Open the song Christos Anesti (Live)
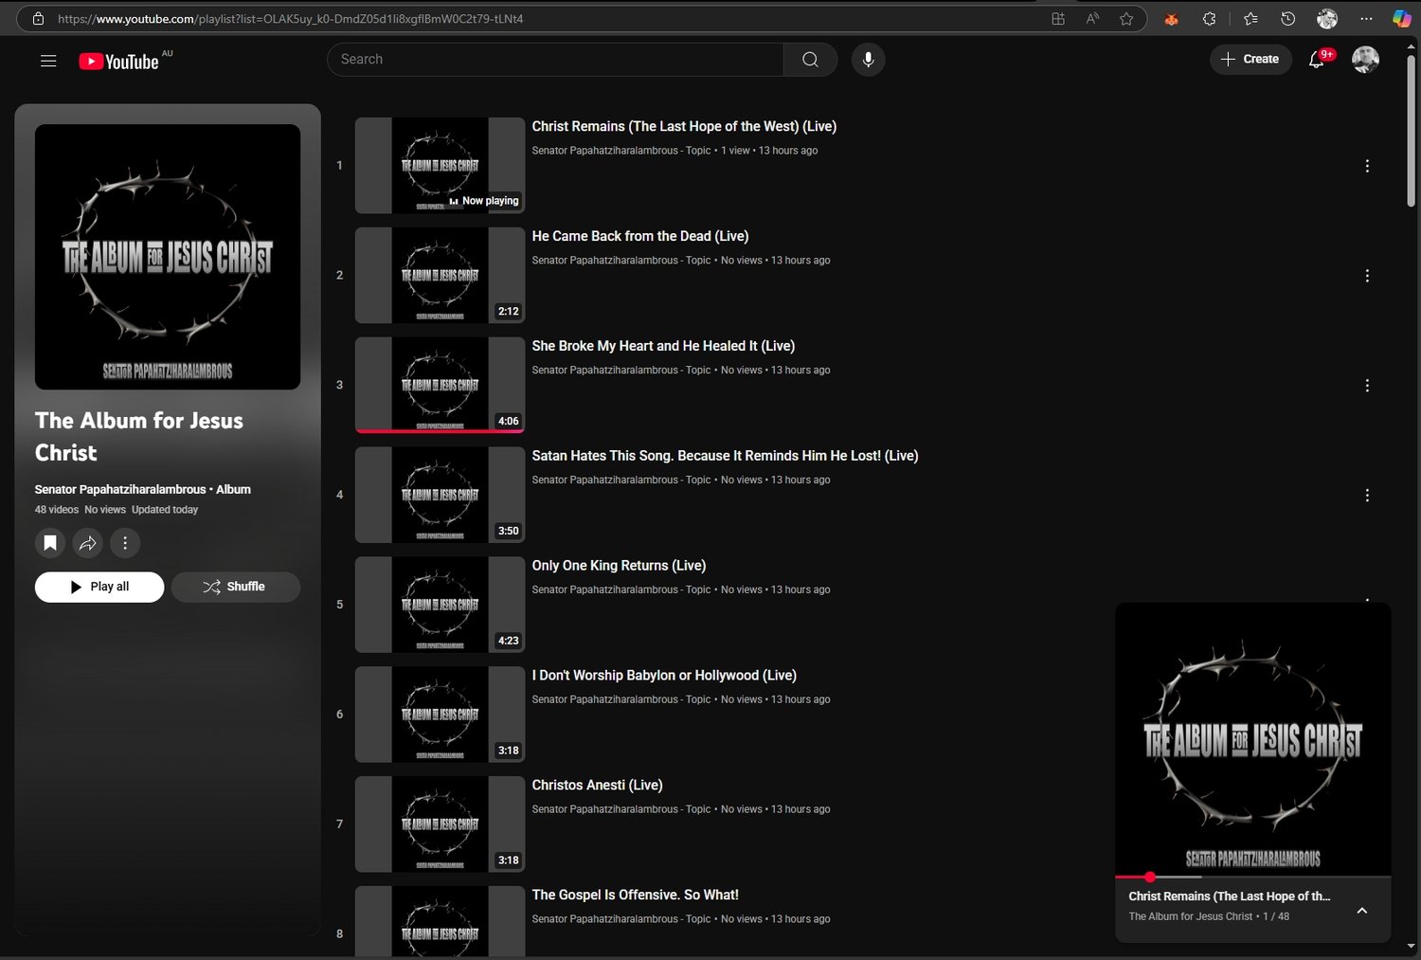Viewport: 1421px width, 960px height. click(x=597, y=786)
